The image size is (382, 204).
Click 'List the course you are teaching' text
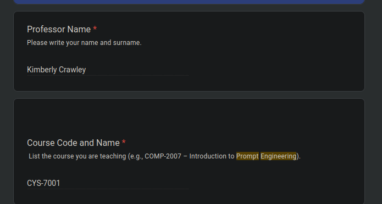(77, 156)
